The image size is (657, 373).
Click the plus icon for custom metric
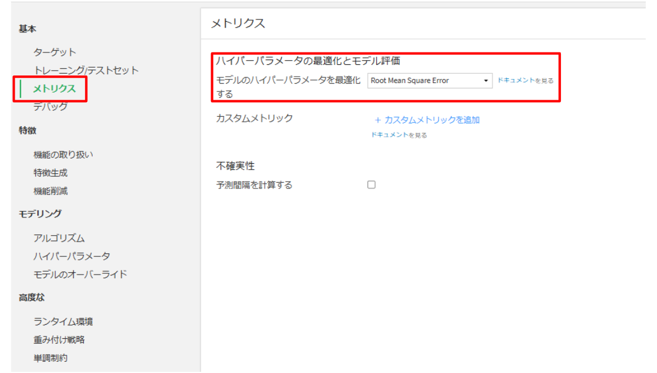377,120
